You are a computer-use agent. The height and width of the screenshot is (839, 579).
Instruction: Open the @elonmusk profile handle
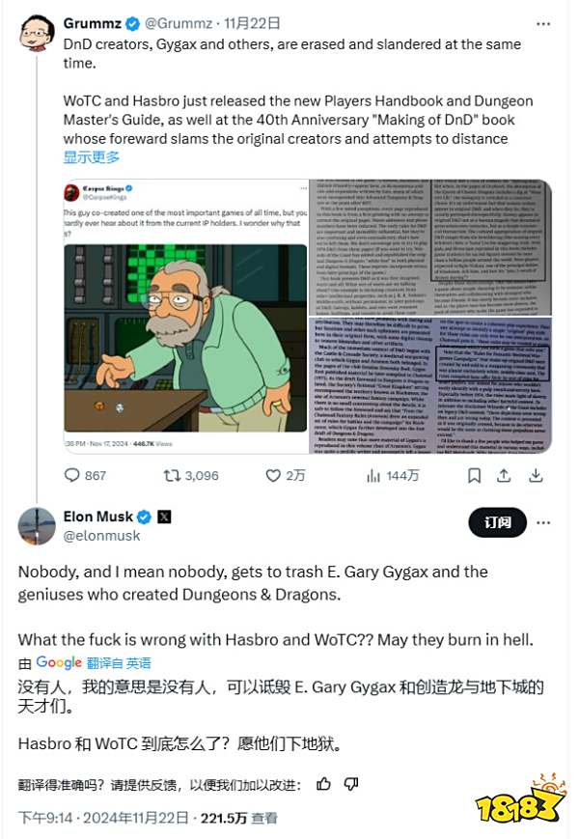tap(101, 536)
